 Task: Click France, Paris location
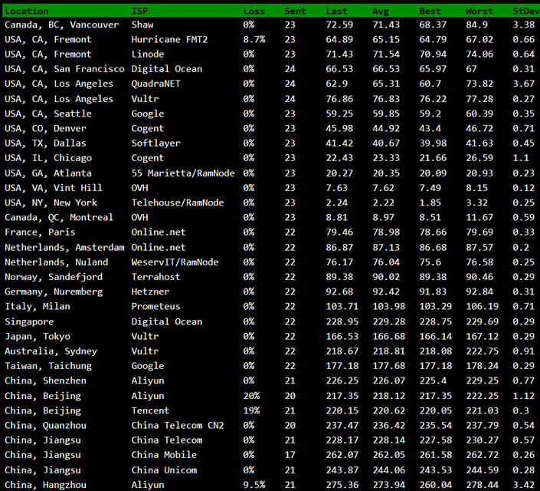click(40, 232)
